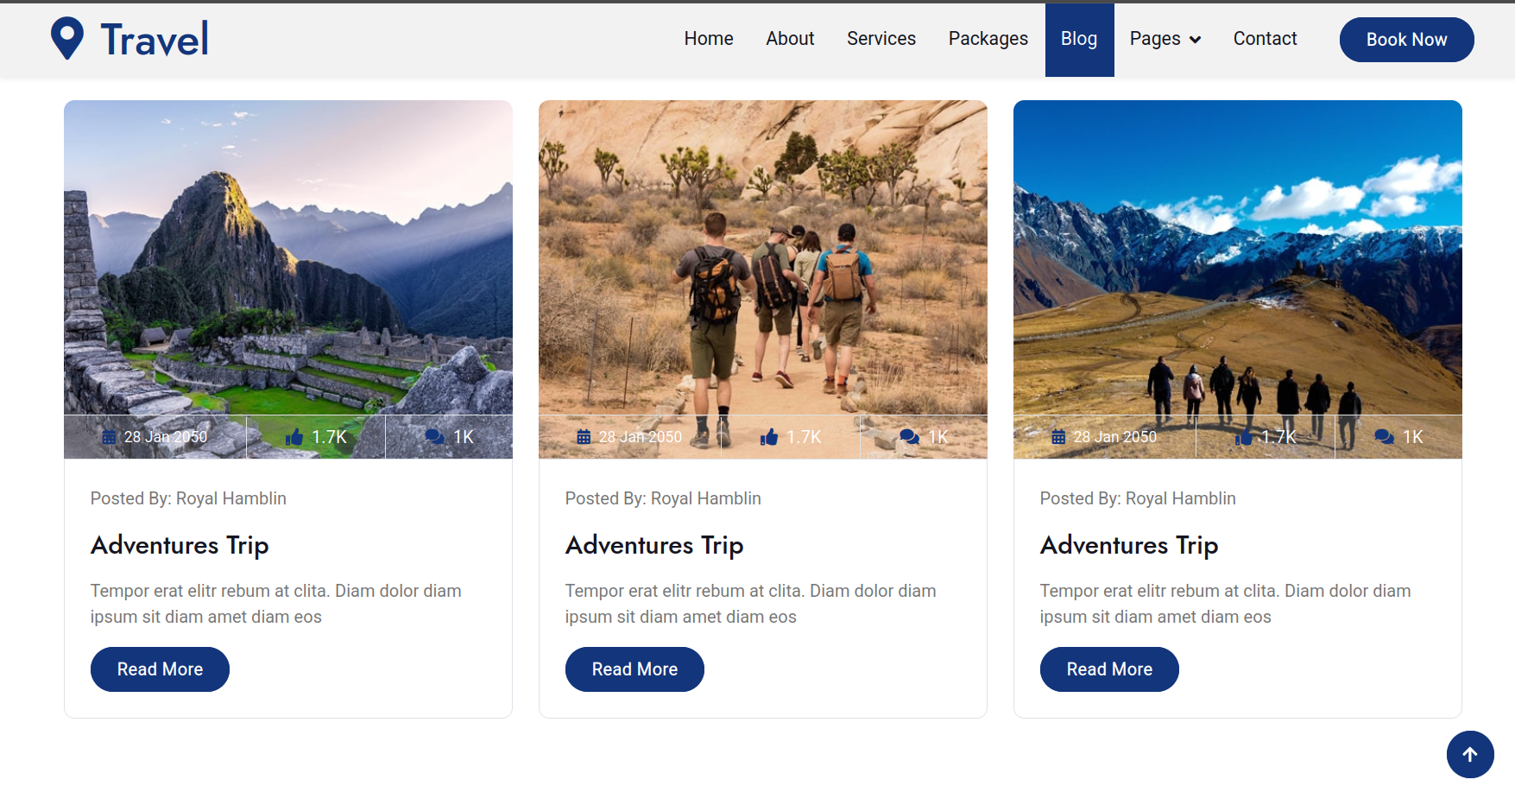
Task: Click Read More on the middle blog post
Action: (x=634, y=669)
